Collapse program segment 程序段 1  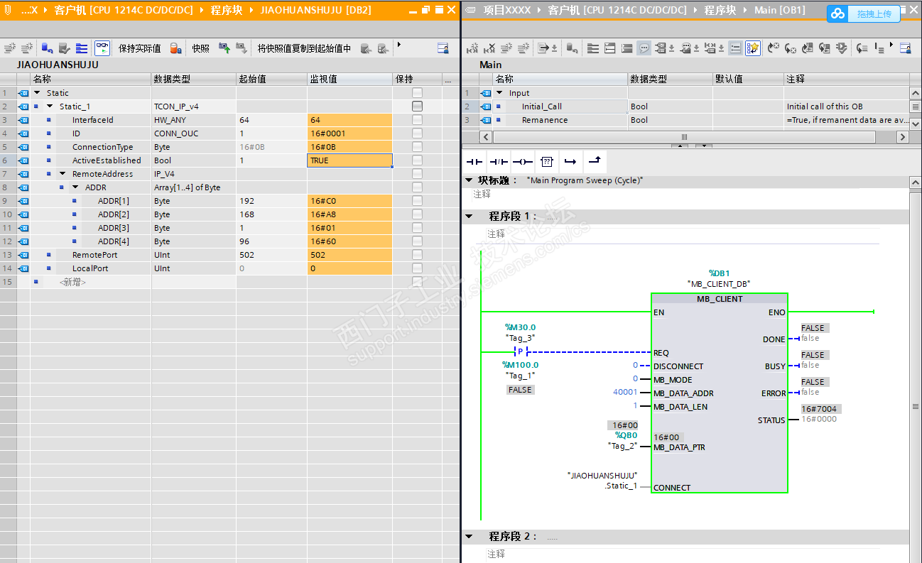pyautogui.click(x=469, y=217)
